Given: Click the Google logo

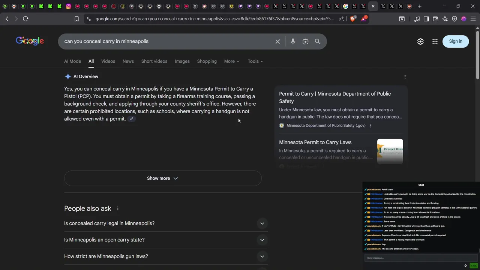Looking at the screenshot, I should click(x=30, y=41).
